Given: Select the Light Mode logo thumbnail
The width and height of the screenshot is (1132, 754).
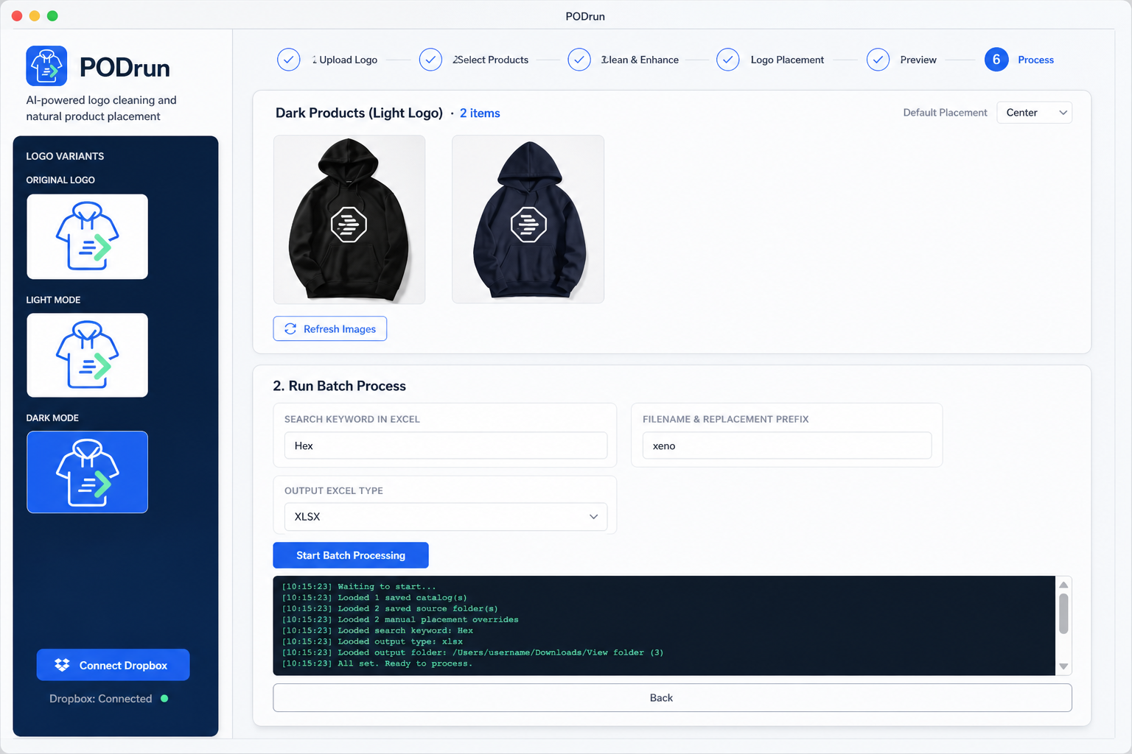Looking at the screenshot, I should coord(88,355).
